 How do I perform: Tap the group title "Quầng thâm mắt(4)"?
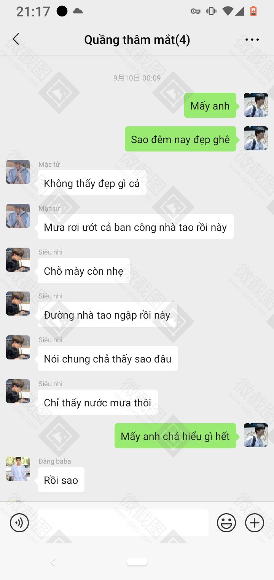pos(137,40)
